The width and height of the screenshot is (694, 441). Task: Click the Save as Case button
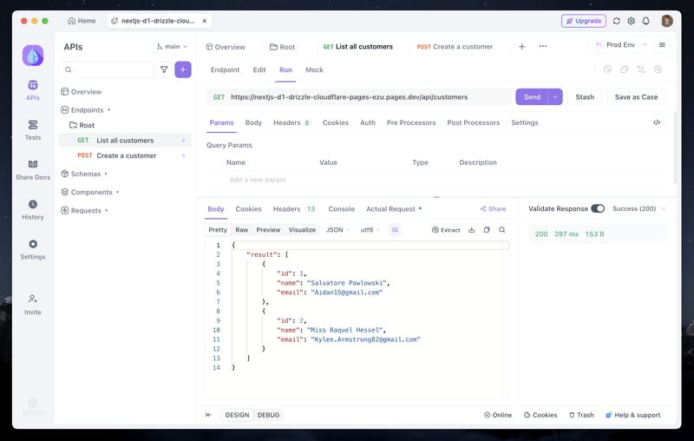tap(636, 97)
